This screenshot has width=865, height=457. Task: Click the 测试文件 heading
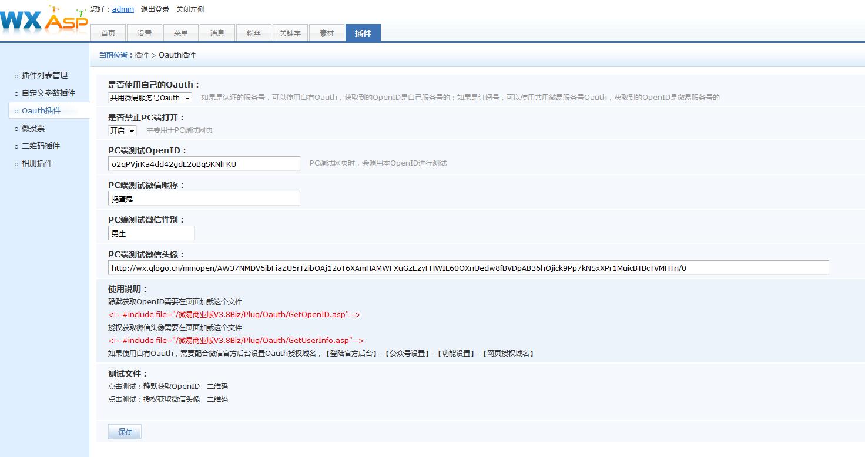point(128,374)
